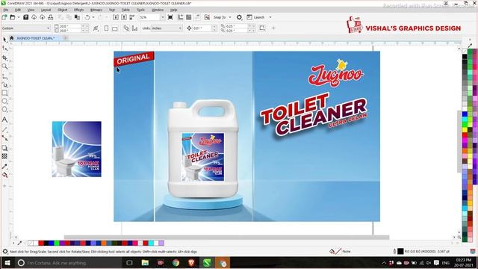Expand the Launch dropdown
Screen dimensions: 478x269
(x=270, y=17)
